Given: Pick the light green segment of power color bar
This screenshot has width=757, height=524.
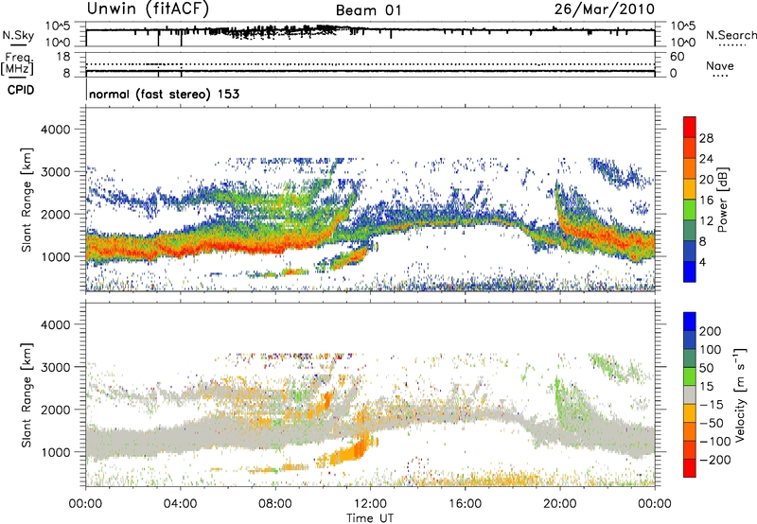Looking at the screenshot, I should click(x=690, y=210).
